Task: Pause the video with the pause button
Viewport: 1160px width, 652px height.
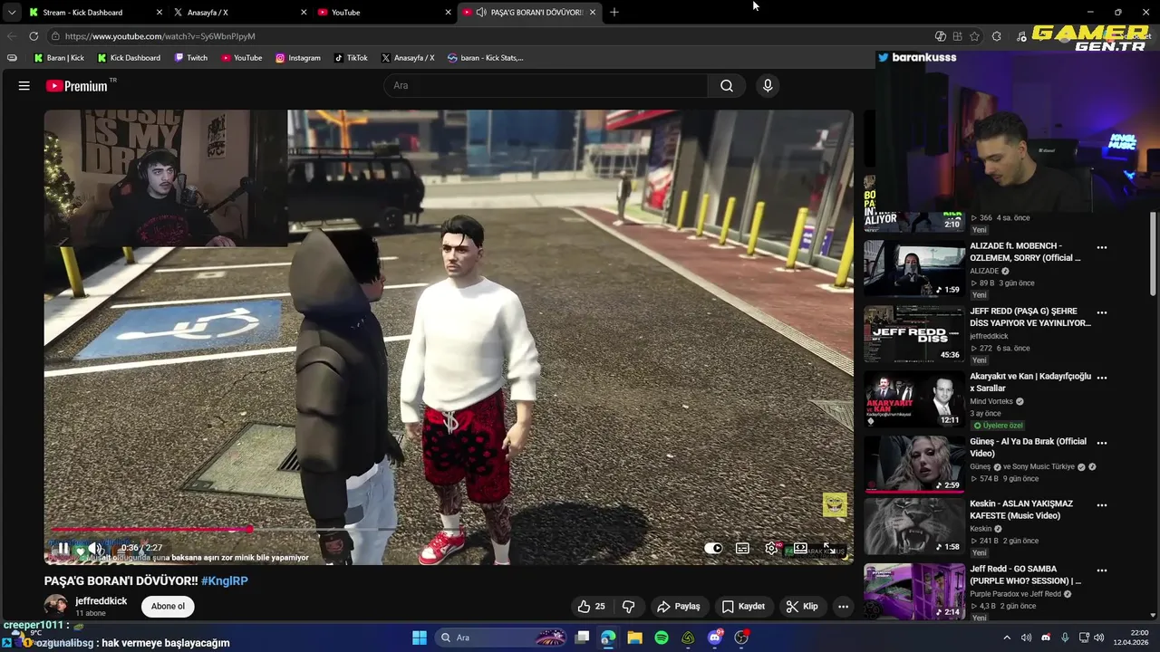Action: click(63, 548)
